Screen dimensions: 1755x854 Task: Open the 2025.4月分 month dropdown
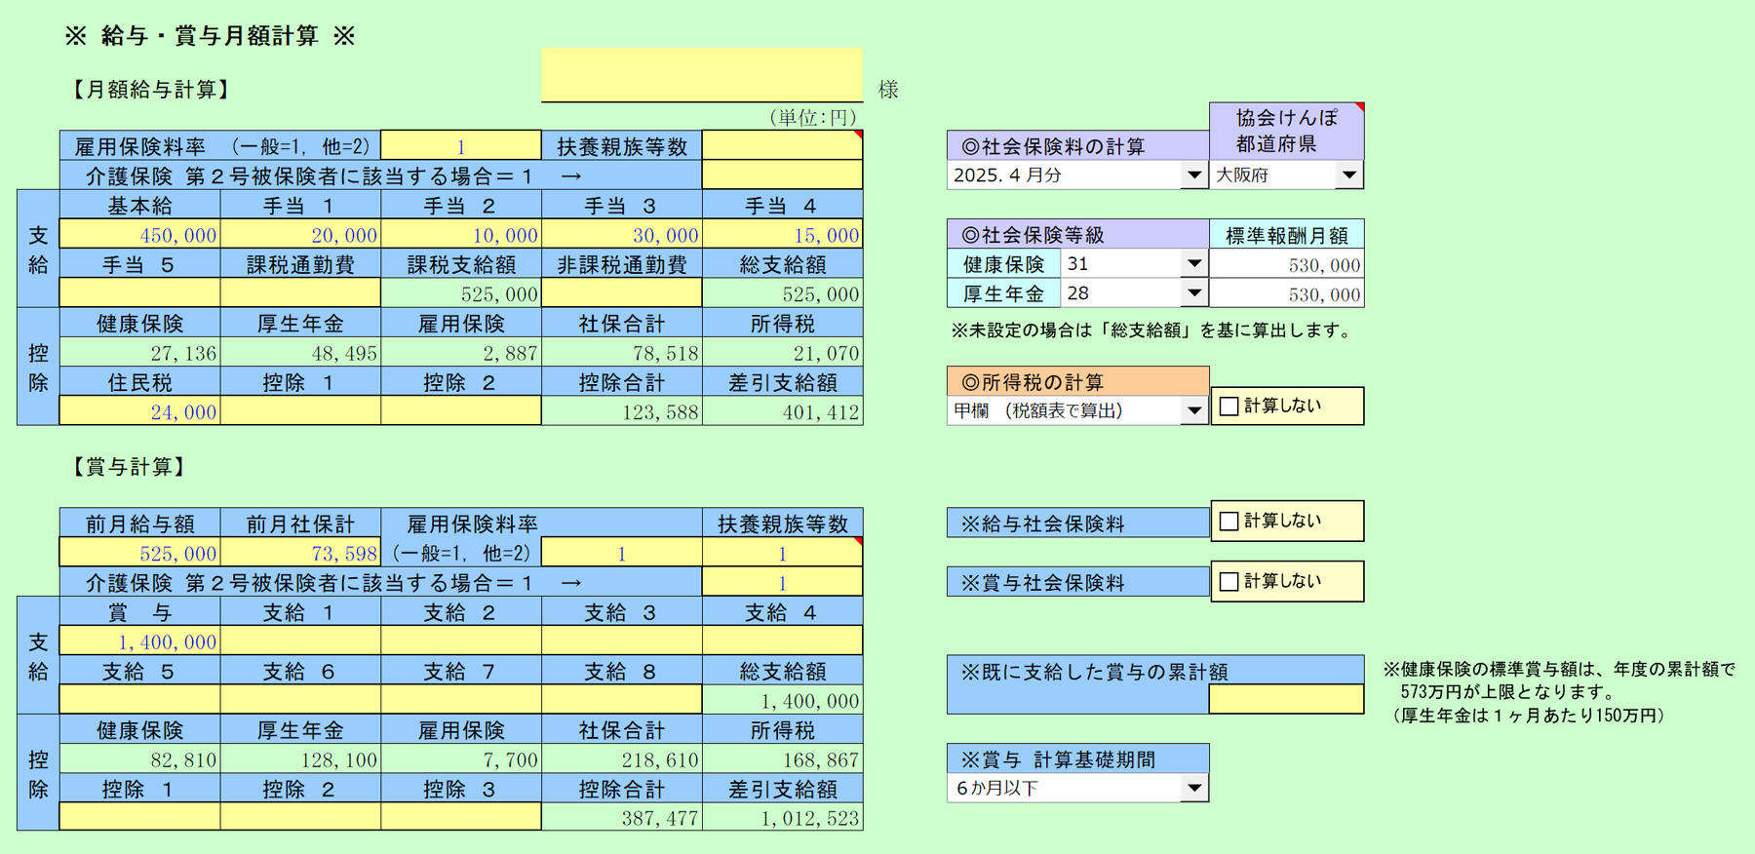coord(1193,175)
